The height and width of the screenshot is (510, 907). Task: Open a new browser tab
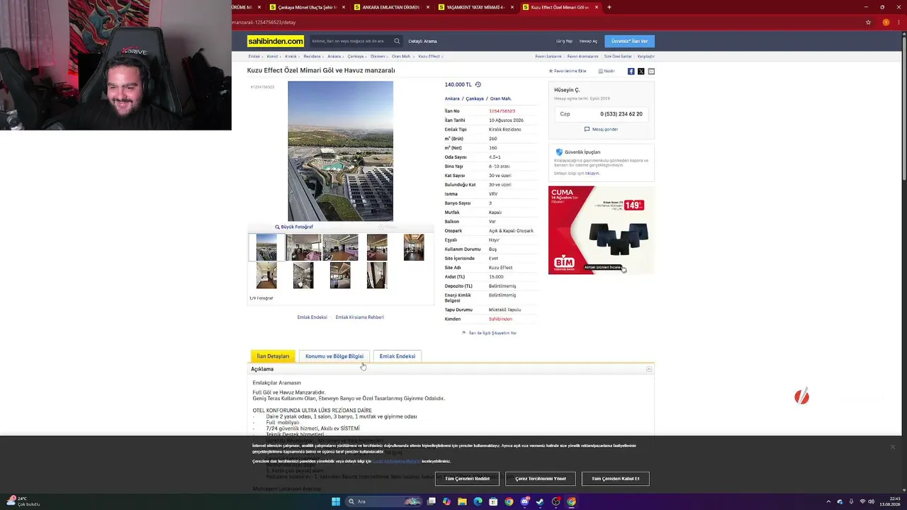(x=609, y=7)
